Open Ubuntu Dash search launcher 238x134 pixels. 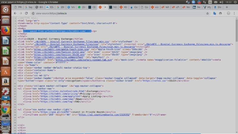6,10
